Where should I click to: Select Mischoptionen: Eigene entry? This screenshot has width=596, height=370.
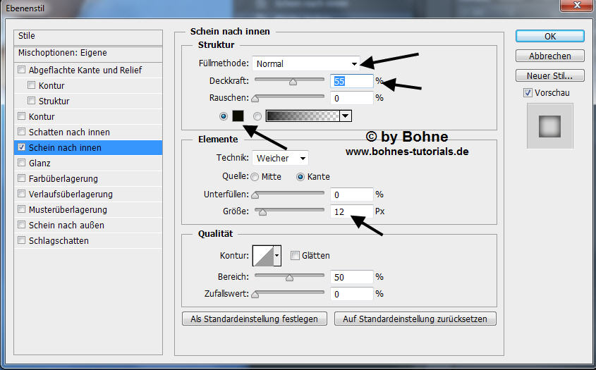[88, 54]
